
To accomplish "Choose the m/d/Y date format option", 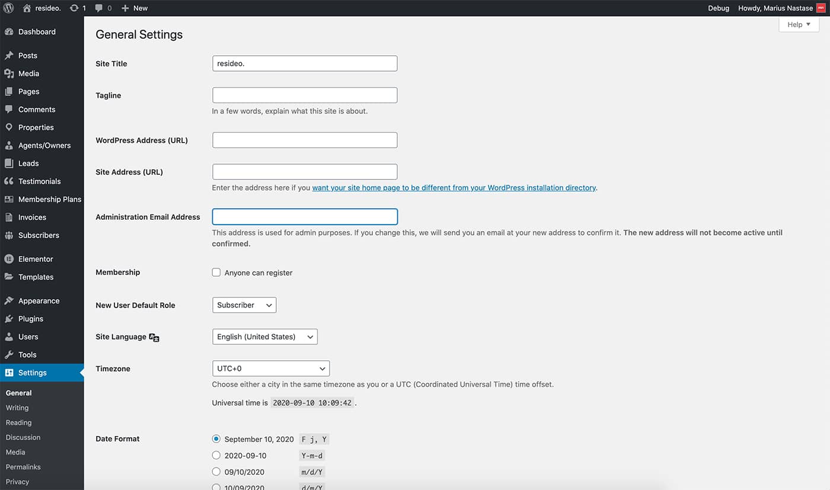I will coord(216,472).
